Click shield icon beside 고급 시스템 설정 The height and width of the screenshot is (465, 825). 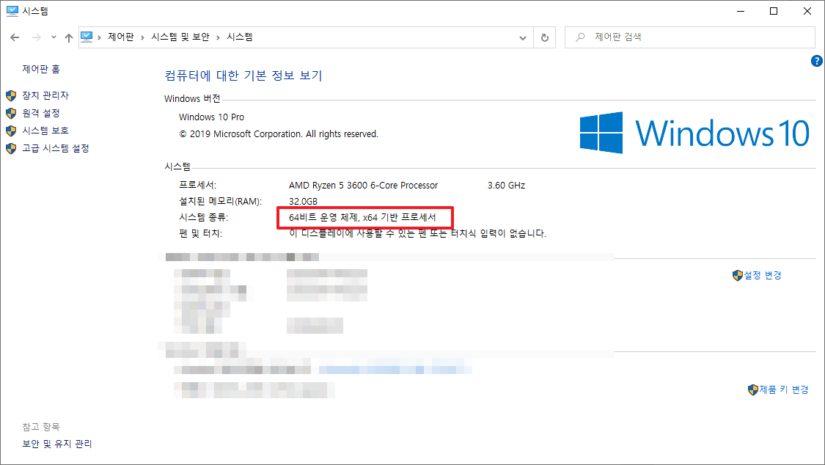pyautogui.click(x=11, y=149)
